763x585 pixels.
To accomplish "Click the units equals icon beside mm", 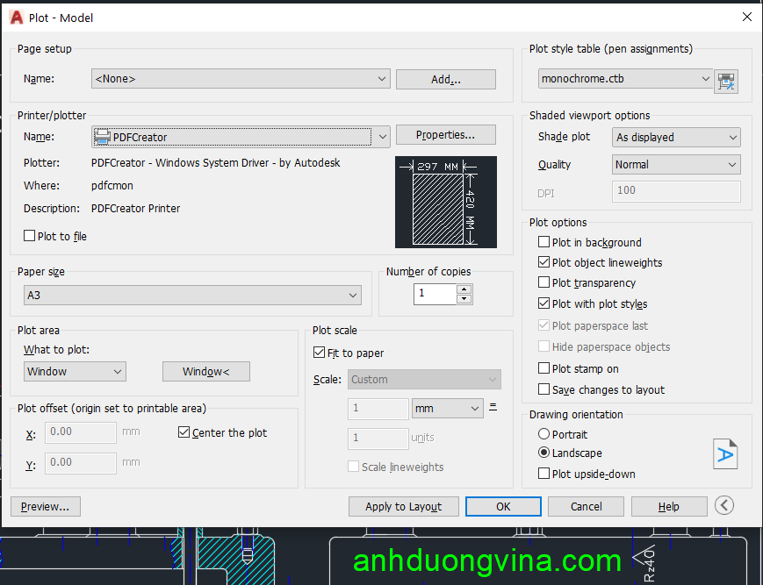I will pos(493,407).
